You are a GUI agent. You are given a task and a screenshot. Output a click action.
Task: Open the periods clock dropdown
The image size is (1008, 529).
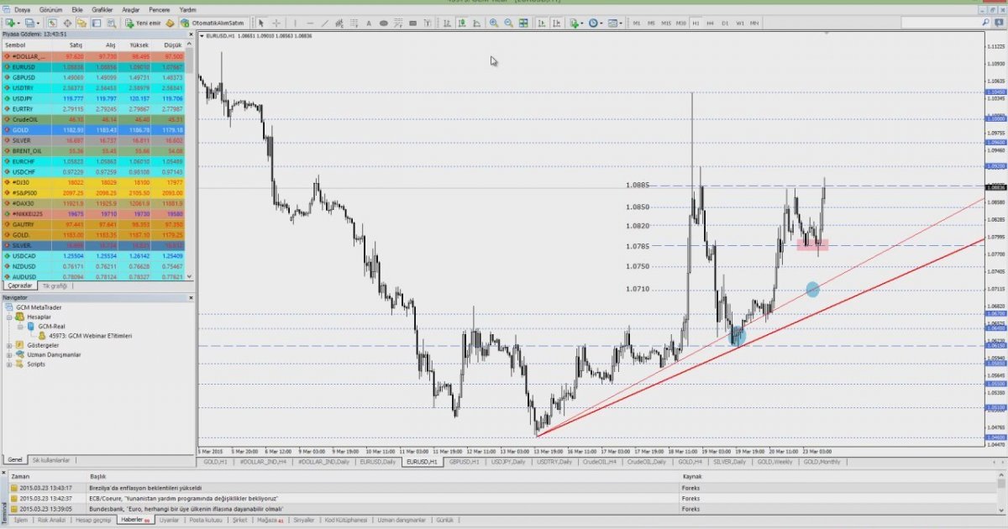click(596, 24)
